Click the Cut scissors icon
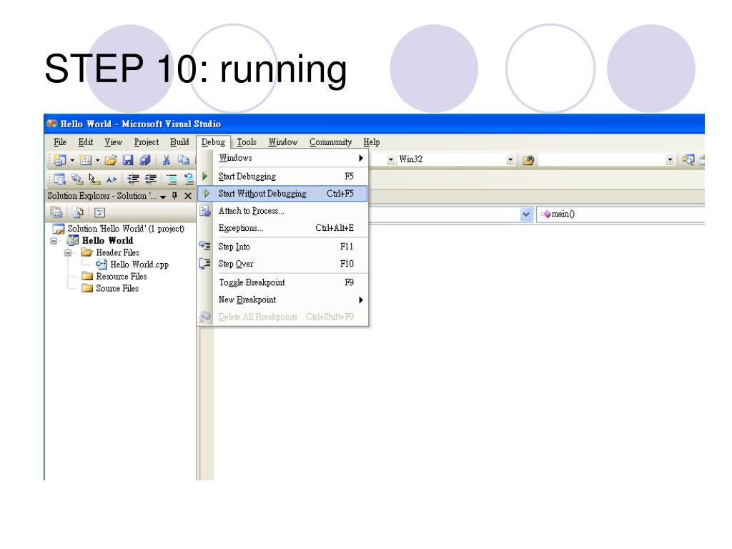This screenshot has height=549, width=732. click(x=166, y=160)
